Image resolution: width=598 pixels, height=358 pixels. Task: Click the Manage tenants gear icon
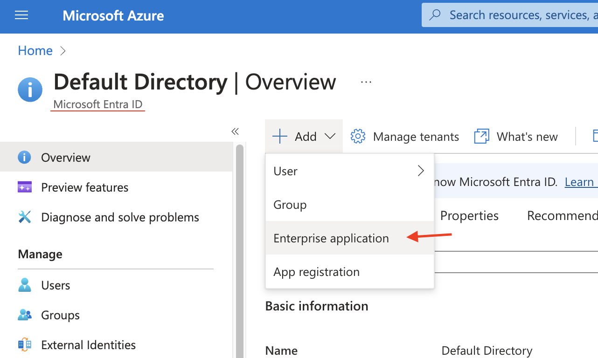[x=358, y=137]
